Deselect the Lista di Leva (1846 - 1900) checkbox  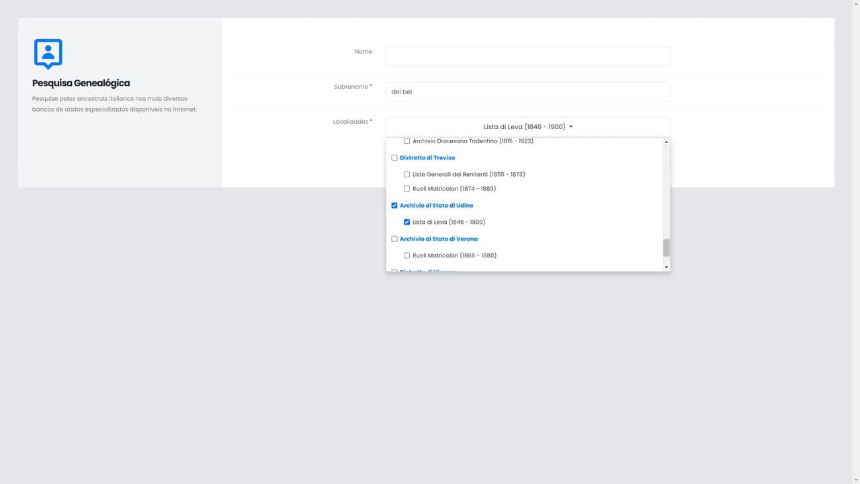(406, 222)
